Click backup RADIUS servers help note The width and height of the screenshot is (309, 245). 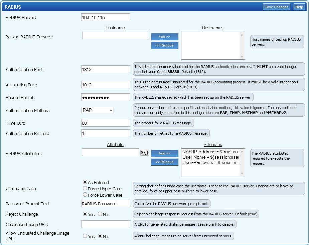pyautogui.click(x=277, y=42)
